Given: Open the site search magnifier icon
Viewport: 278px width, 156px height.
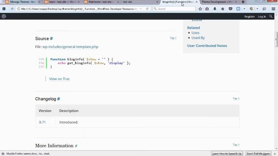Looking at the screenshot, I should pos(271,16).
